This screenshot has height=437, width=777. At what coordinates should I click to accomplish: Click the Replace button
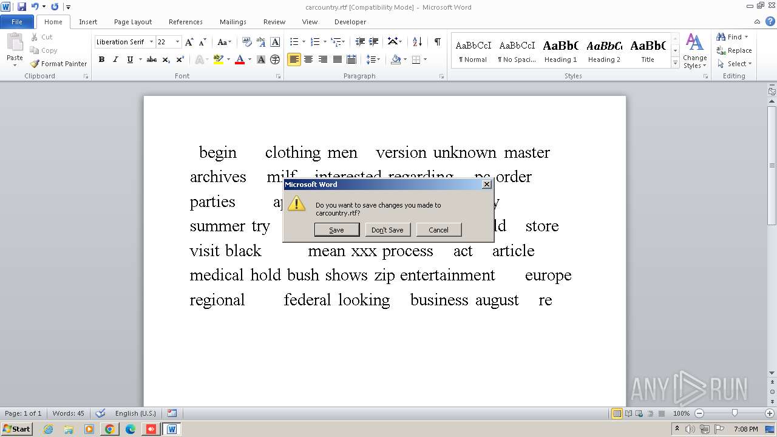coord(734,50)
